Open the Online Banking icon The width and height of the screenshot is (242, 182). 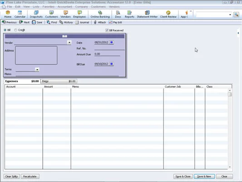pyautogui.click(x=100, y=14)
